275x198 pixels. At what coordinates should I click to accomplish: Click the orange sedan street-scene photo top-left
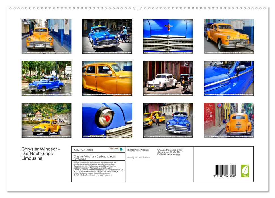[46, 36]
